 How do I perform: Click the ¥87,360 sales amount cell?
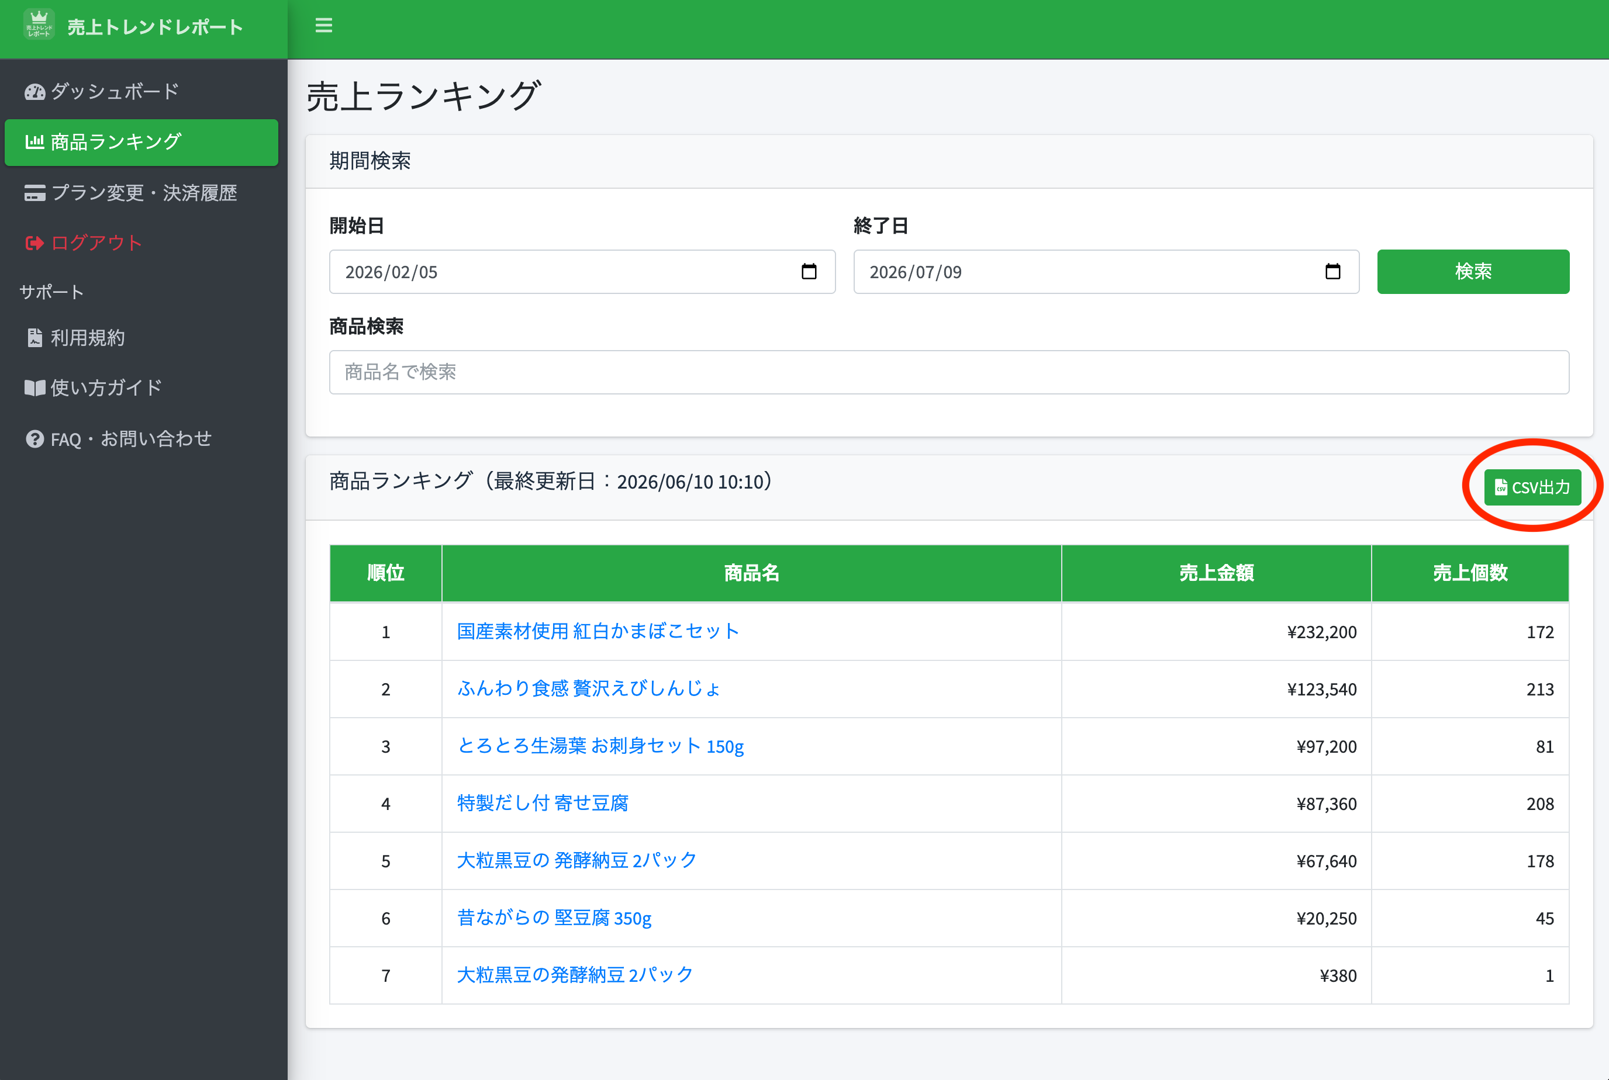(1216, 804)
